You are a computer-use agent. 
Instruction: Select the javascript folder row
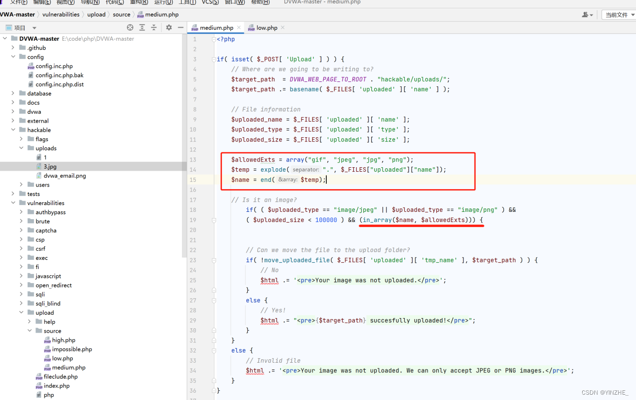pyautogui.click(x=93, y=276)
